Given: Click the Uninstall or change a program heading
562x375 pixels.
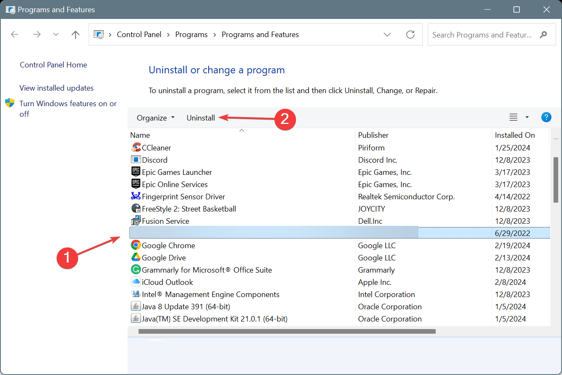Looking at the screenshot, I should coord(217,70).
